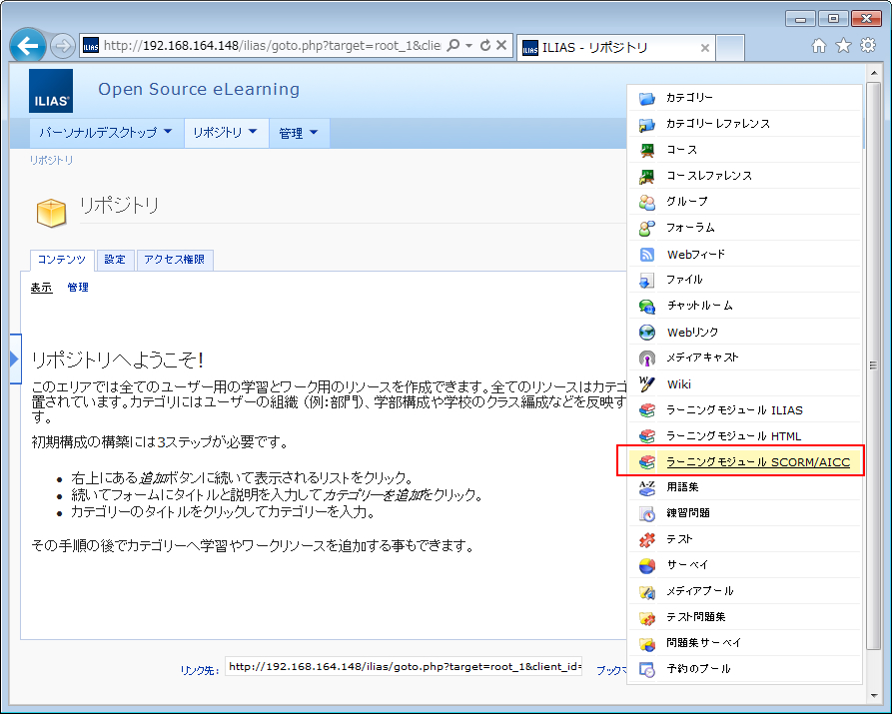Expand the left side panel arrow
Viewport: 892px width, 714px height.
pyautogui.click(x=14, y=357)
